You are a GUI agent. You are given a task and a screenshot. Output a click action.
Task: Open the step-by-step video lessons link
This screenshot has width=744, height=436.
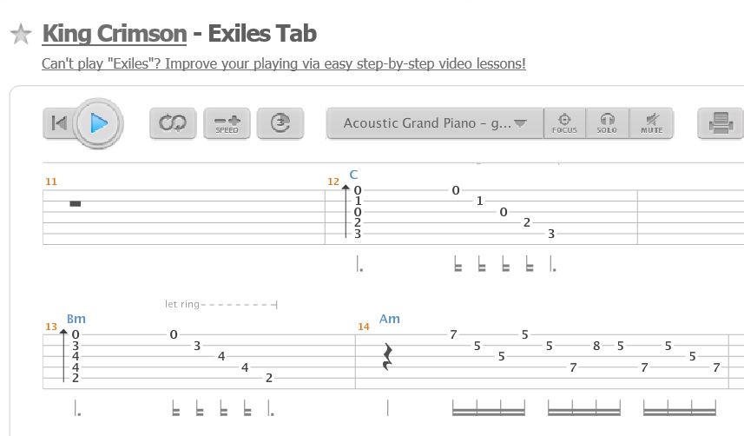(284, 63)
